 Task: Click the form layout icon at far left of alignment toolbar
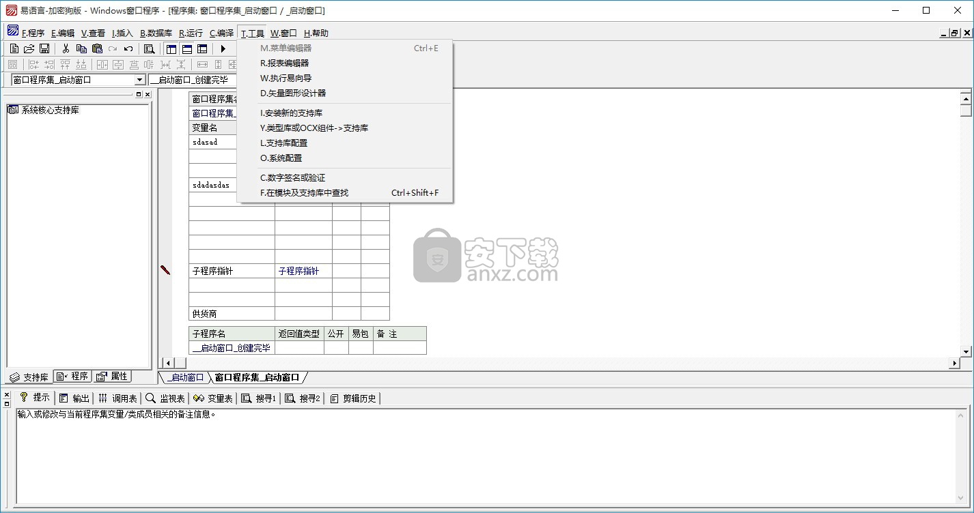[x=12, y=64]
